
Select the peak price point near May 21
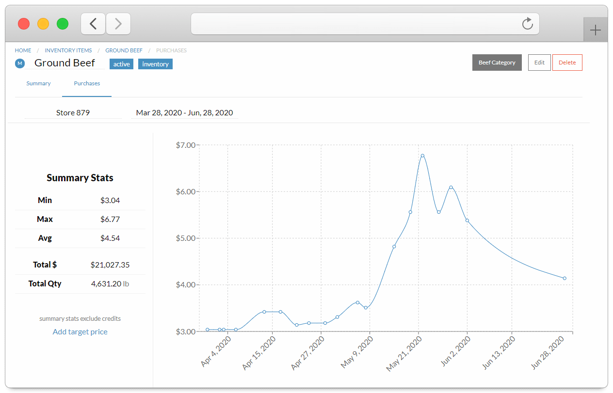(423, 155)
